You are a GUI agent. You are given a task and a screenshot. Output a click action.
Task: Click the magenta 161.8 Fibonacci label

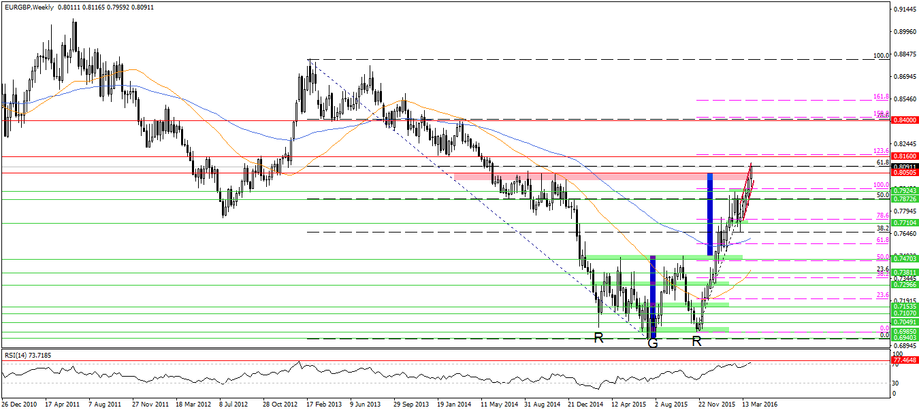click(881, 97)
